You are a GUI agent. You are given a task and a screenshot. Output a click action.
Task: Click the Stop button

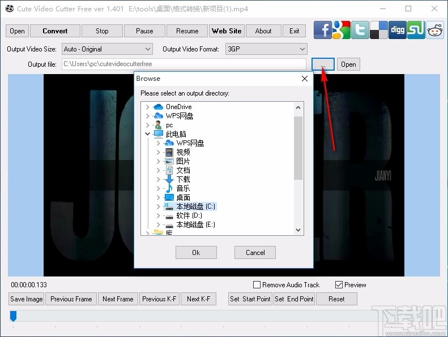click(x=102, y=31)
